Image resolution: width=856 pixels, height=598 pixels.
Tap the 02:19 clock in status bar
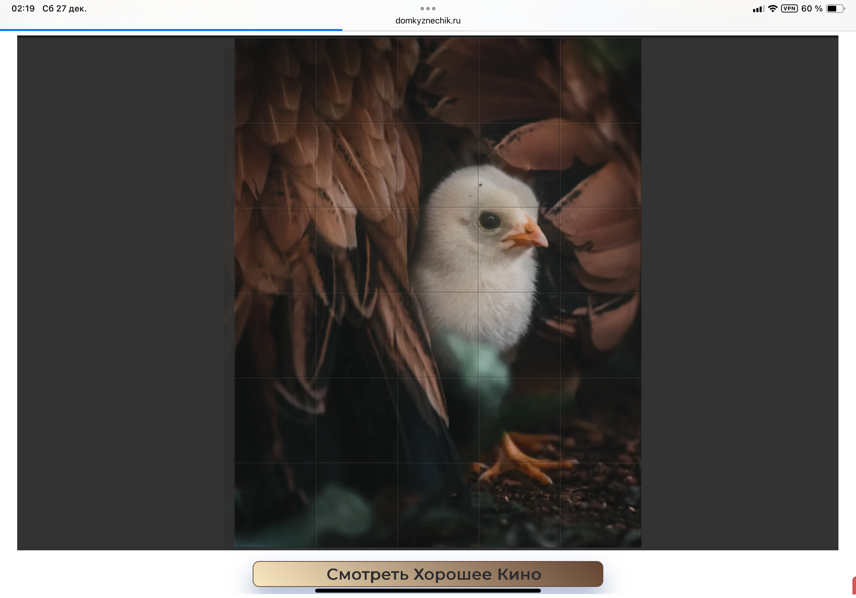[23, 9]
